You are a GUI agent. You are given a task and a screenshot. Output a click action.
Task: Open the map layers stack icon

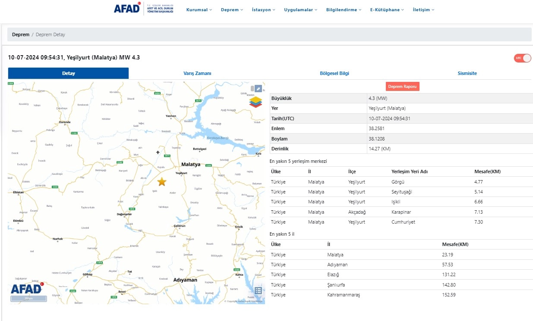(255, 102)
